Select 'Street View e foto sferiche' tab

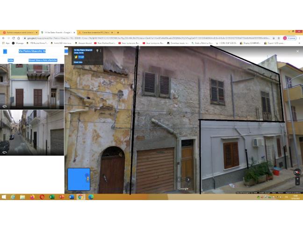(43, 60)
